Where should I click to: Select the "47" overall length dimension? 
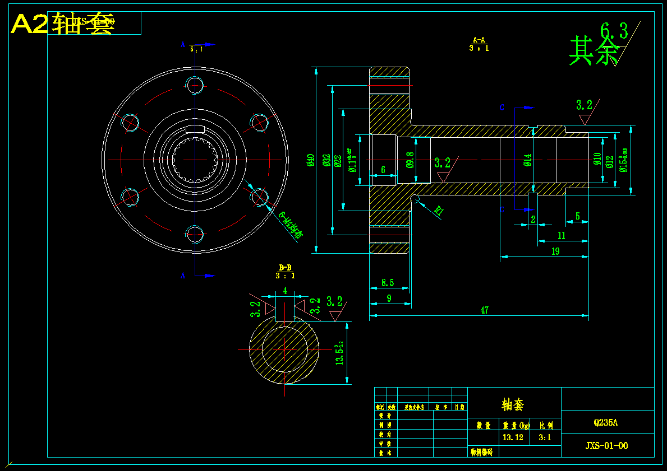(485, 310)
